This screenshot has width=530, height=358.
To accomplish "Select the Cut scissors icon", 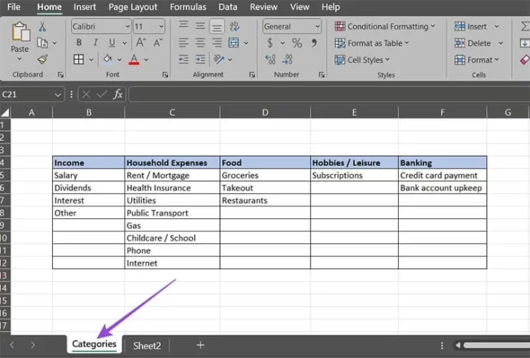I will click(42, 26).
